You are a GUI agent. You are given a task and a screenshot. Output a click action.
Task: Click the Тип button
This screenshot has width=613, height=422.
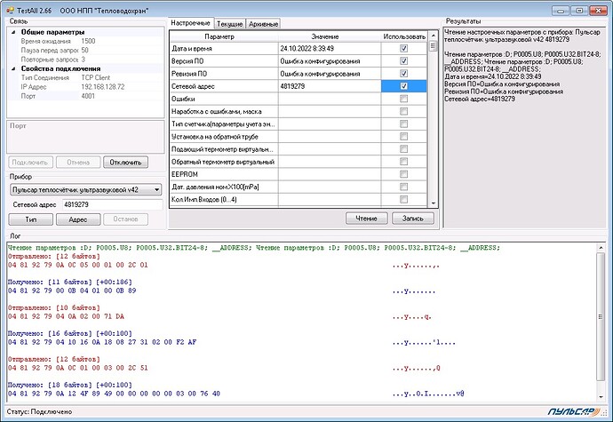[31, 219]
